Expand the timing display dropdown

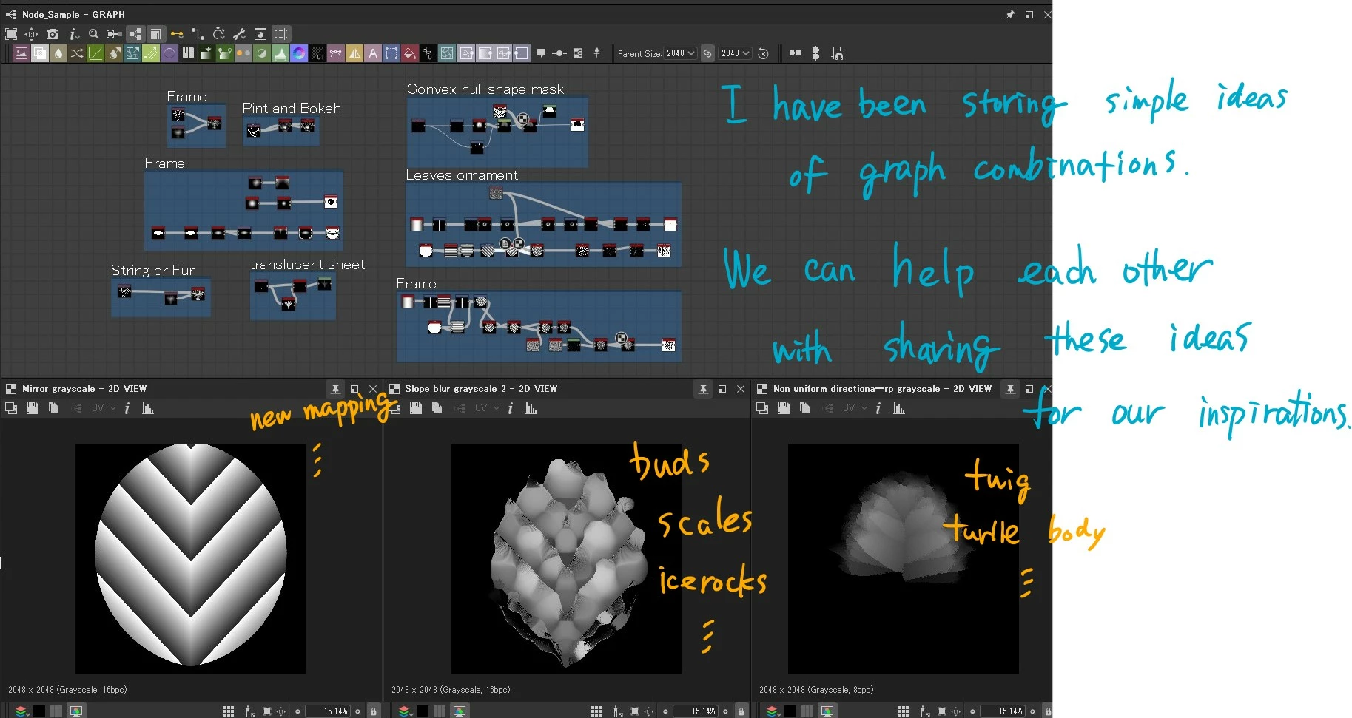pyautogui.click(x=218, y=34)
